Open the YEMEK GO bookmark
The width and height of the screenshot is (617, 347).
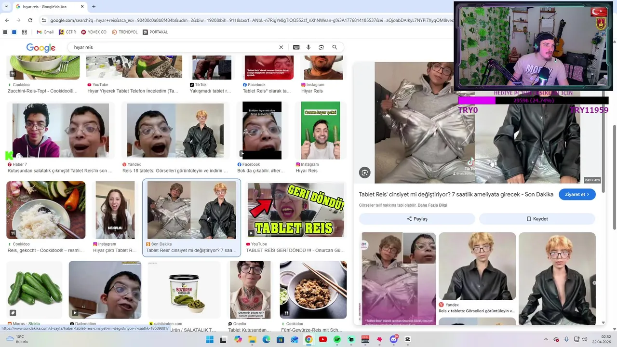(94, 32)
